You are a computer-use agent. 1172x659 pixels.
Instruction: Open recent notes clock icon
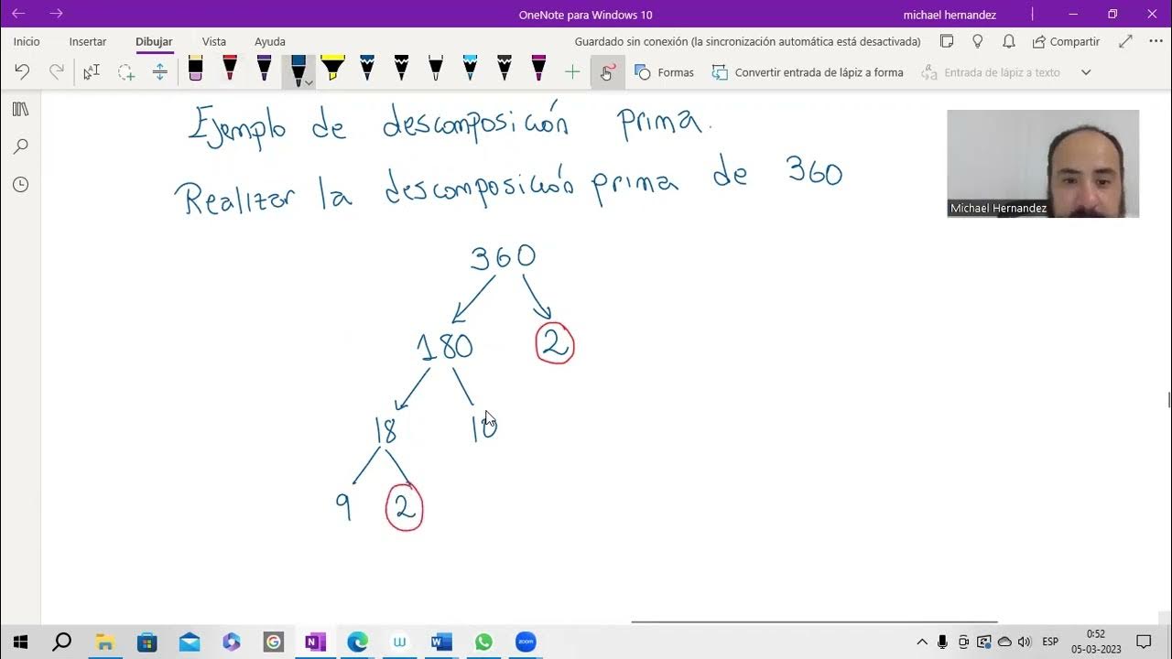click(20, 184)
